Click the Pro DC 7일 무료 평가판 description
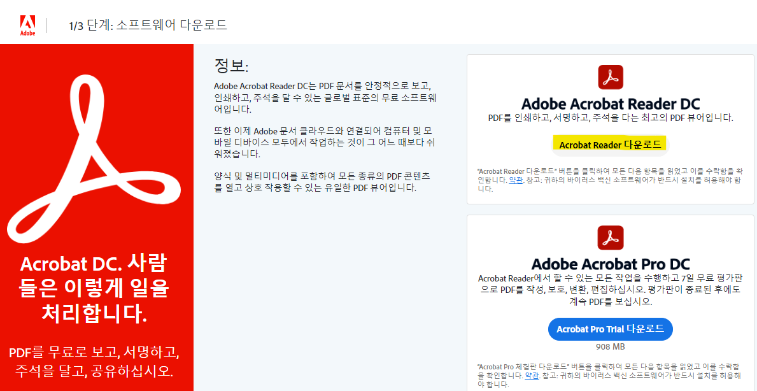 point(610,290)
